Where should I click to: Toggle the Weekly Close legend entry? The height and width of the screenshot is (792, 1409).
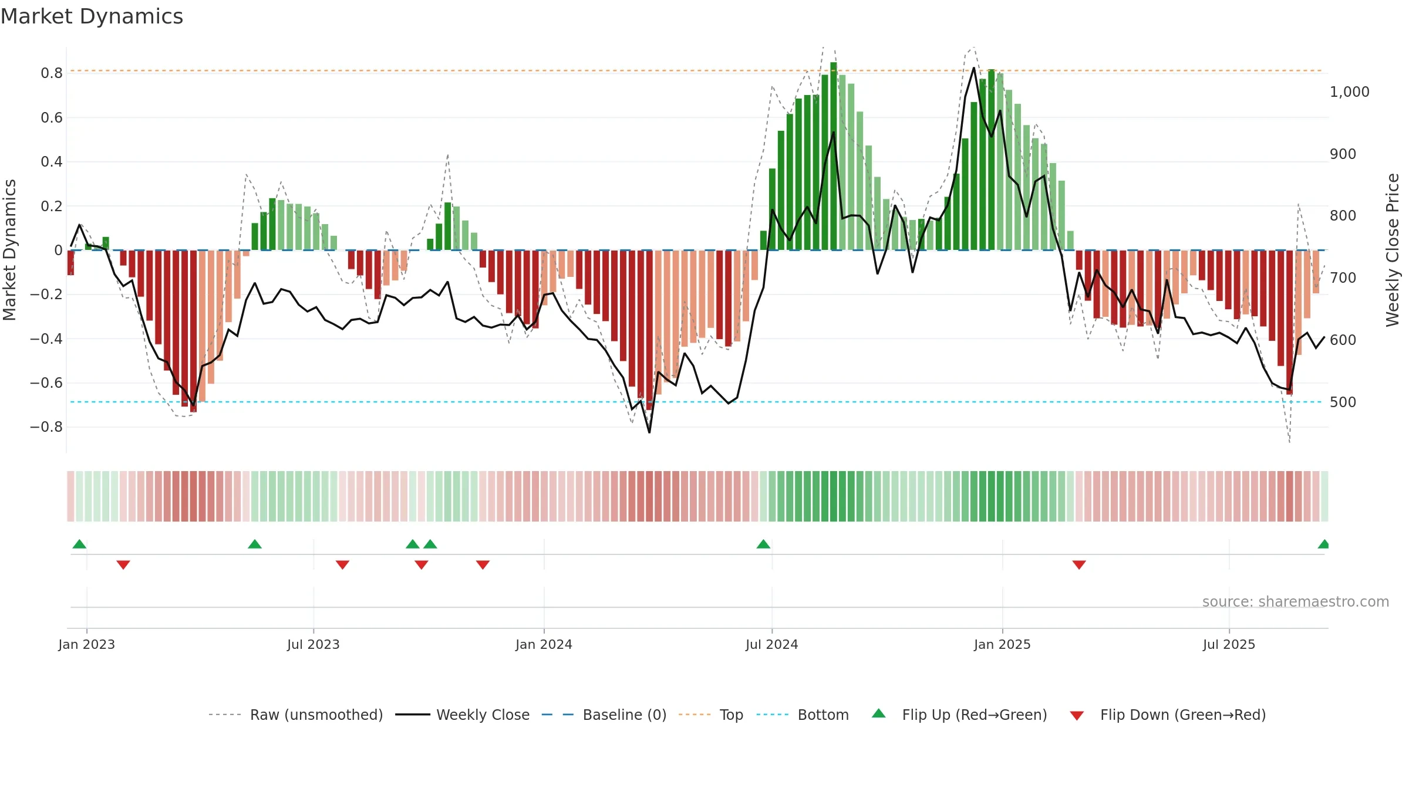click(x=462, y=715)
